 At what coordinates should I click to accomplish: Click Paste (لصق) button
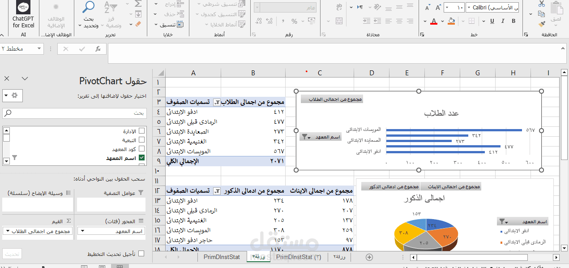(x=556, y=13)
